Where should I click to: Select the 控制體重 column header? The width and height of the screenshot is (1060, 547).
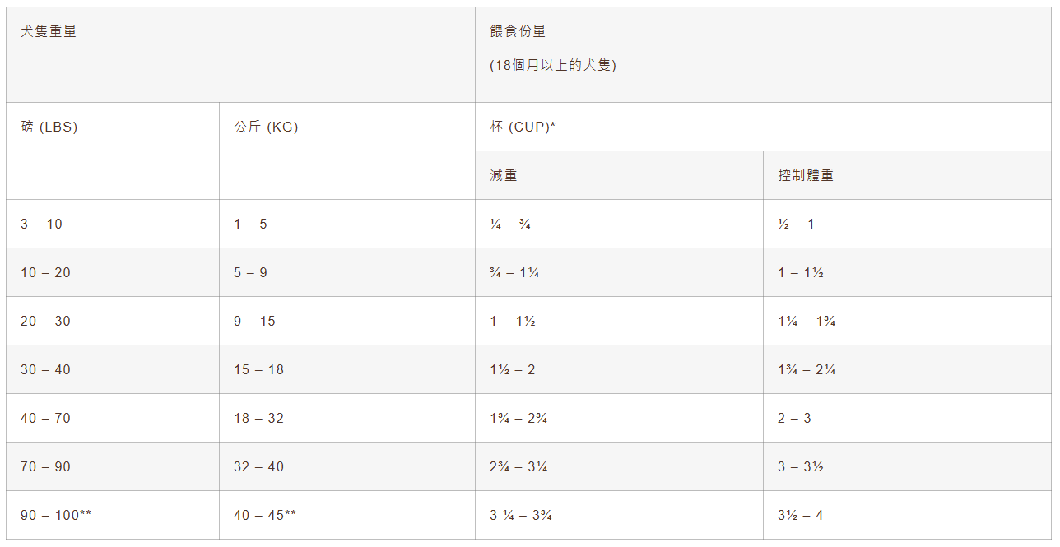pos(806,175)
